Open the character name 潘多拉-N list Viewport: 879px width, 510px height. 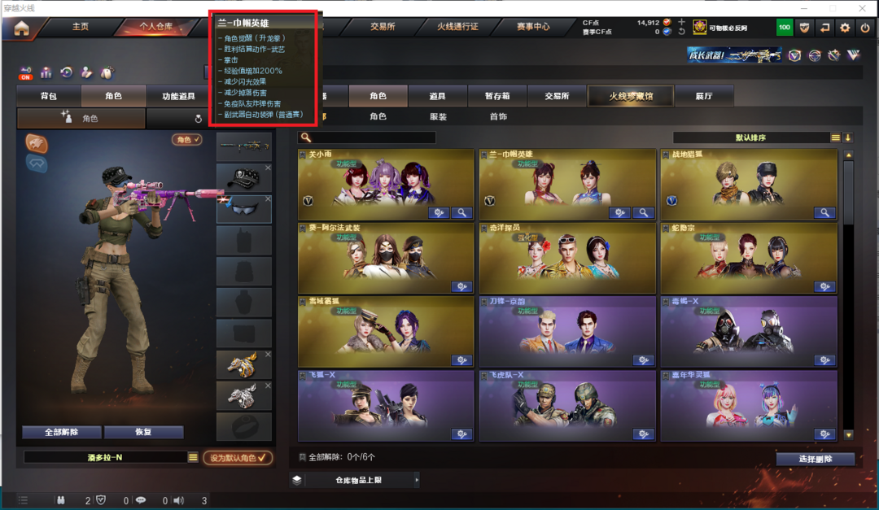[x=193, y=457]
